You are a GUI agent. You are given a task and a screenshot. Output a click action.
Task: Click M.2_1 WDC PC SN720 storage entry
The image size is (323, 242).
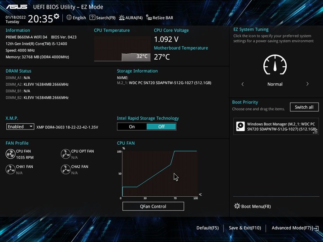pyautogui.click(x=164, y=83)
